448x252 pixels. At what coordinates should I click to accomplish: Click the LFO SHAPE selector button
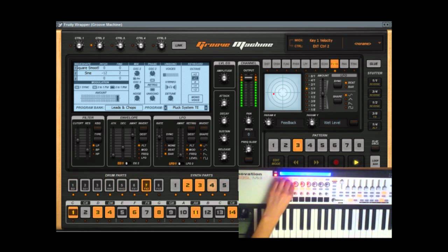(x=204, y=139)
